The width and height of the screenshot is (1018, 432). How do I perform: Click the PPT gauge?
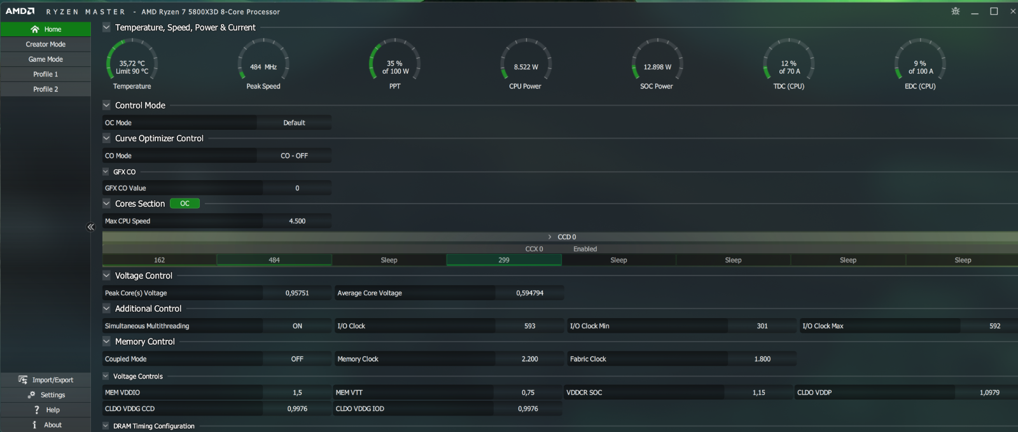(394, 64)
